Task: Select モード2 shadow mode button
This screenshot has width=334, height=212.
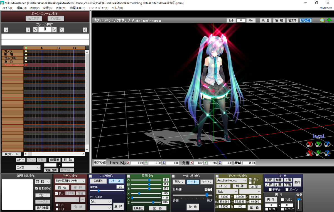Action: 207,182
